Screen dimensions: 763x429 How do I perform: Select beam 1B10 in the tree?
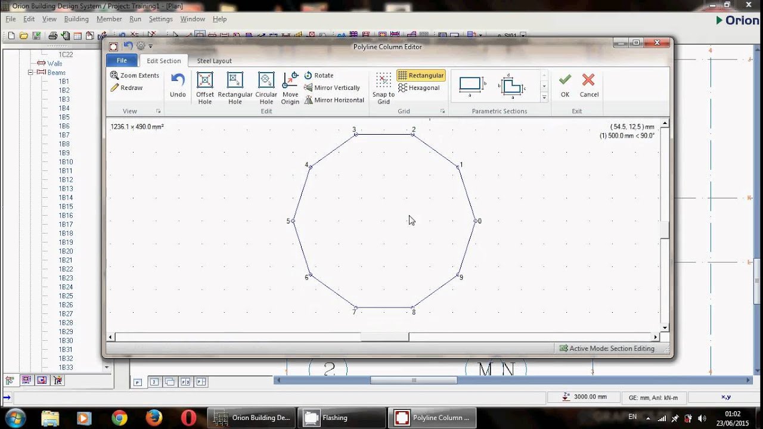pos(66,162)
